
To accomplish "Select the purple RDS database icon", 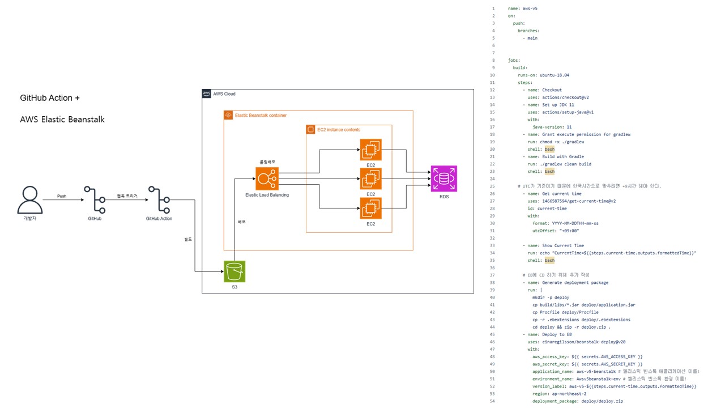I will [x=443, y=179].
